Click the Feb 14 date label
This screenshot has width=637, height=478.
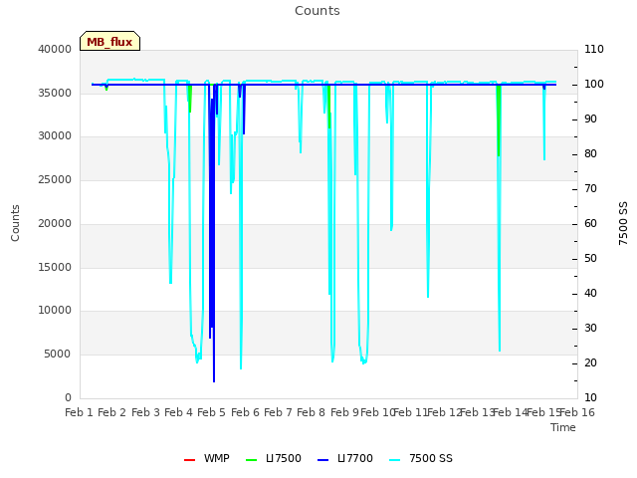(511, 413)
